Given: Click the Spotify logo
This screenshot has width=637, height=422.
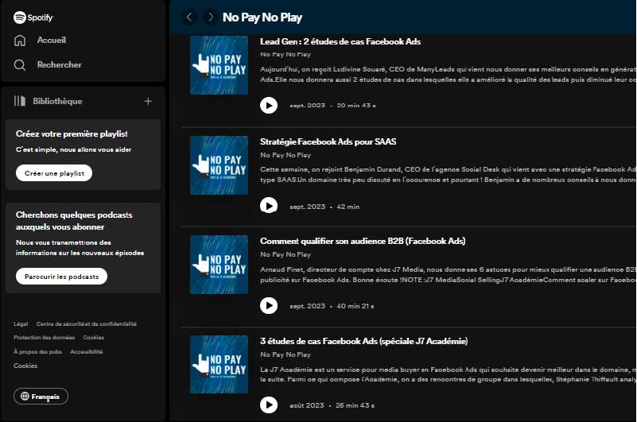Looking at the screenshot, I should click(33, 17).
